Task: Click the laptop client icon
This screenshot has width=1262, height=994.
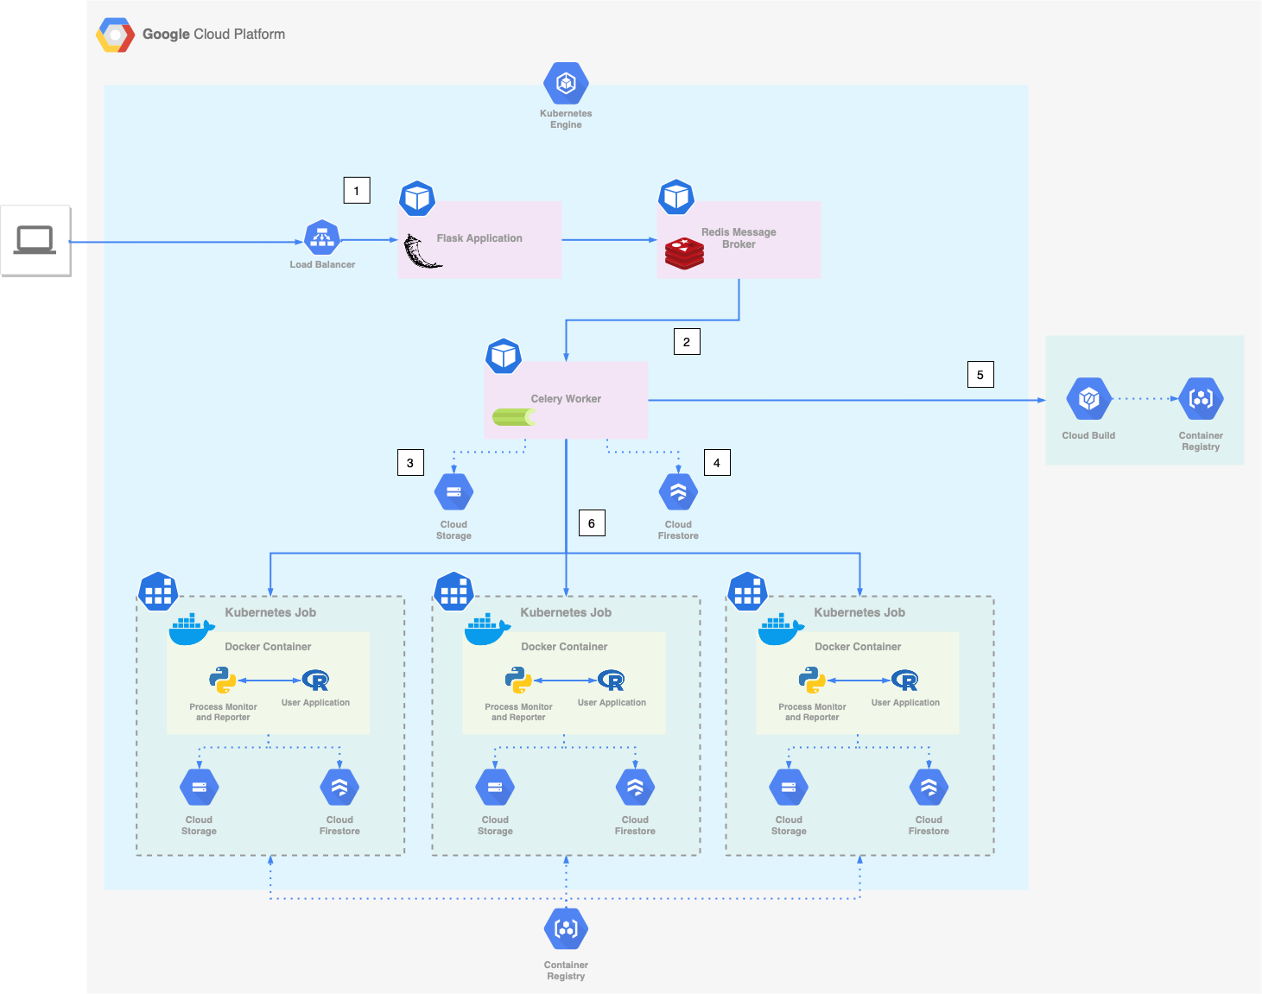Action: tap(35, 240)
